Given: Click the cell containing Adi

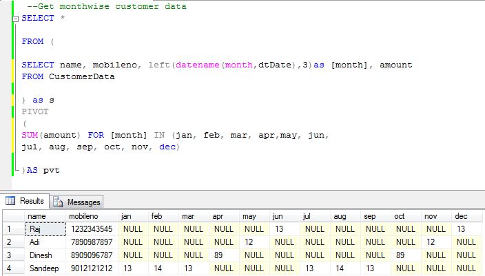Looking at the screenshot, I should (x=45, y=242).
